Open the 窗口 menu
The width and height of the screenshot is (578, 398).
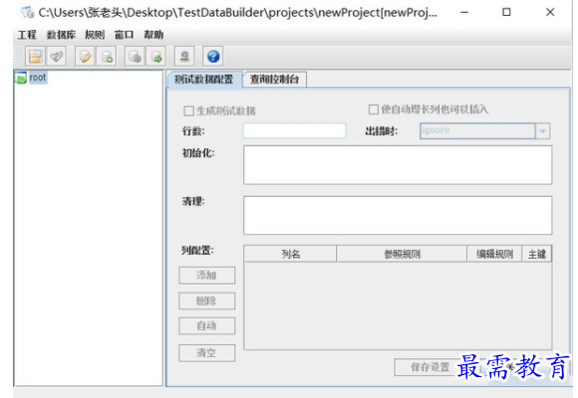[124, 35]
